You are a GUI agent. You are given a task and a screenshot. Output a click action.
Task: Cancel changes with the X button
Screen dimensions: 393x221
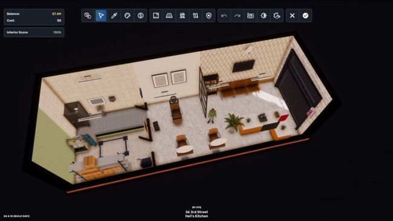click(x=292, y=16)
